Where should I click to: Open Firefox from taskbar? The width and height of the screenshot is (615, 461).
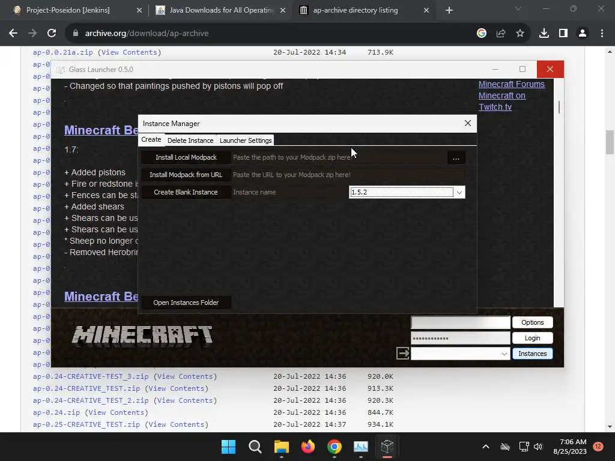click(x=308, y=447)
